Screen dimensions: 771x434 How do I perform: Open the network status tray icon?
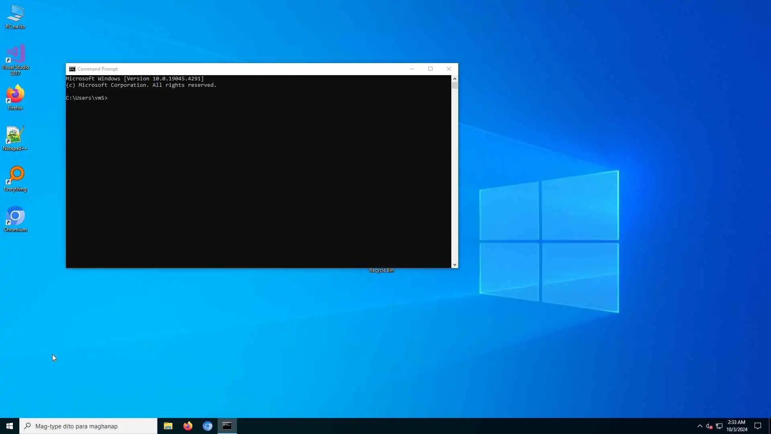coord(719,426)
